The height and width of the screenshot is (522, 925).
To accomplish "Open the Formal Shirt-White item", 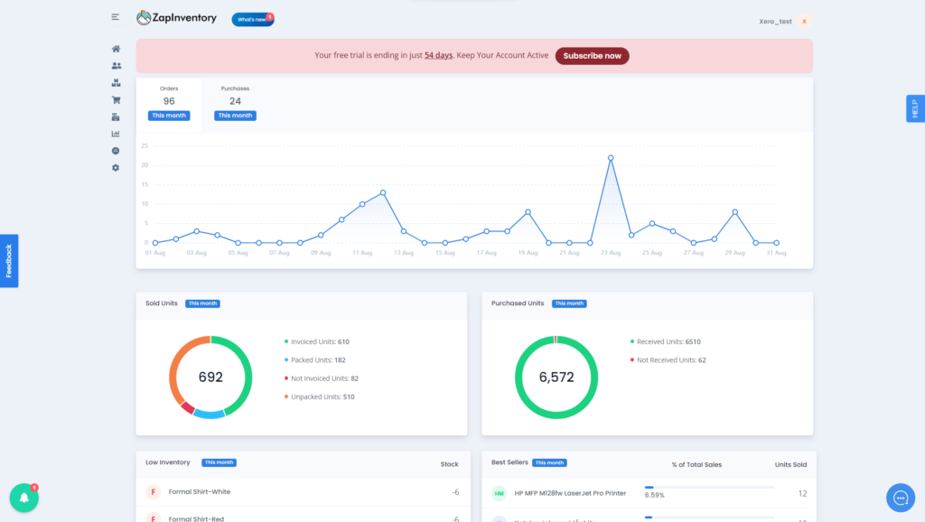I will [x=200, y=492].
